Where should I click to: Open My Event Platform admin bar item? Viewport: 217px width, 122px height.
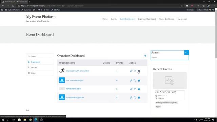click(x=12, y=10)
